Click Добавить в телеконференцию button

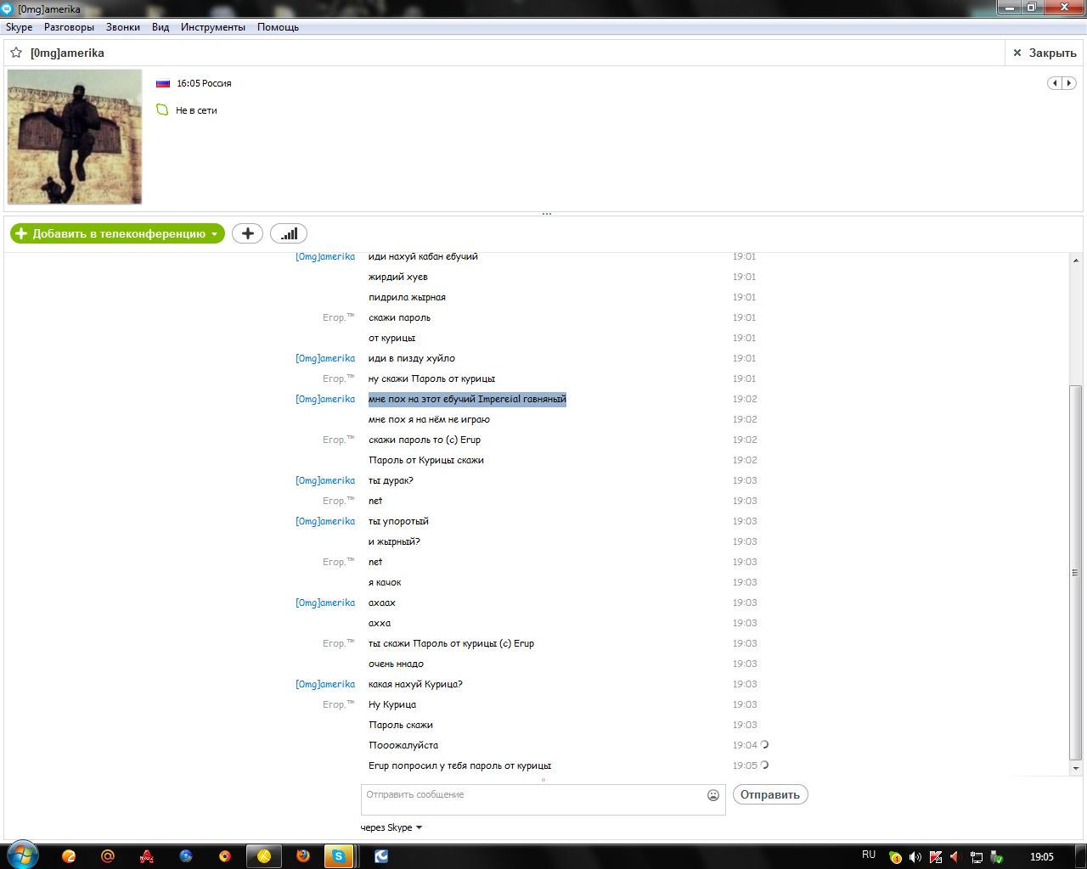pos(117,233)
